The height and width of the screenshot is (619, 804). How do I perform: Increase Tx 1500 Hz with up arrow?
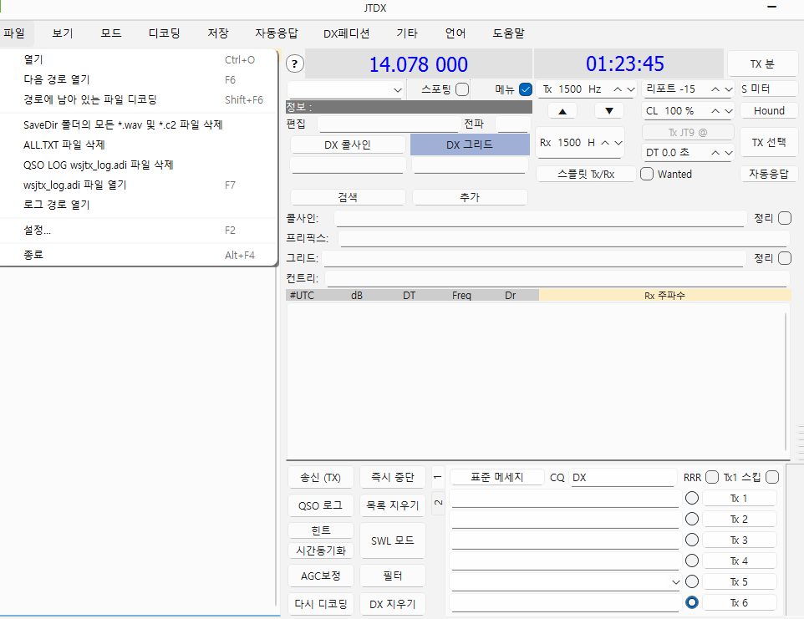(x=618, y=89)
